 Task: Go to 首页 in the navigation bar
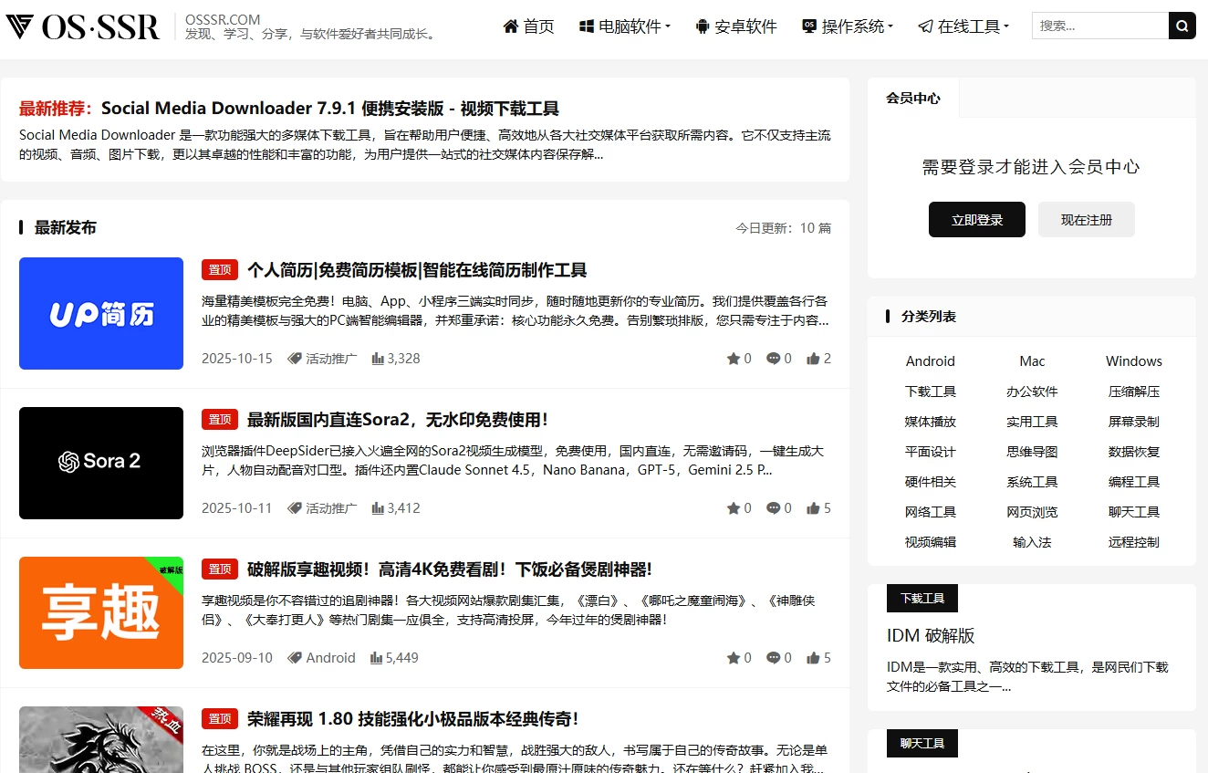pyautogui.click(x=528, y=26)
